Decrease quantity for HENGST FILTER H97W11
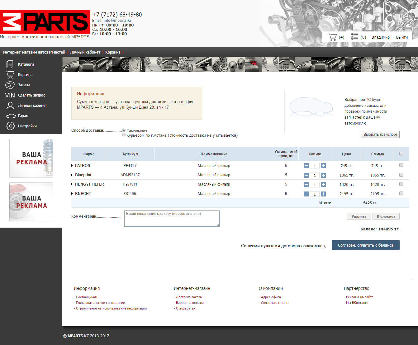The width and height of the screenshot is (418, 345). (306, 185)
